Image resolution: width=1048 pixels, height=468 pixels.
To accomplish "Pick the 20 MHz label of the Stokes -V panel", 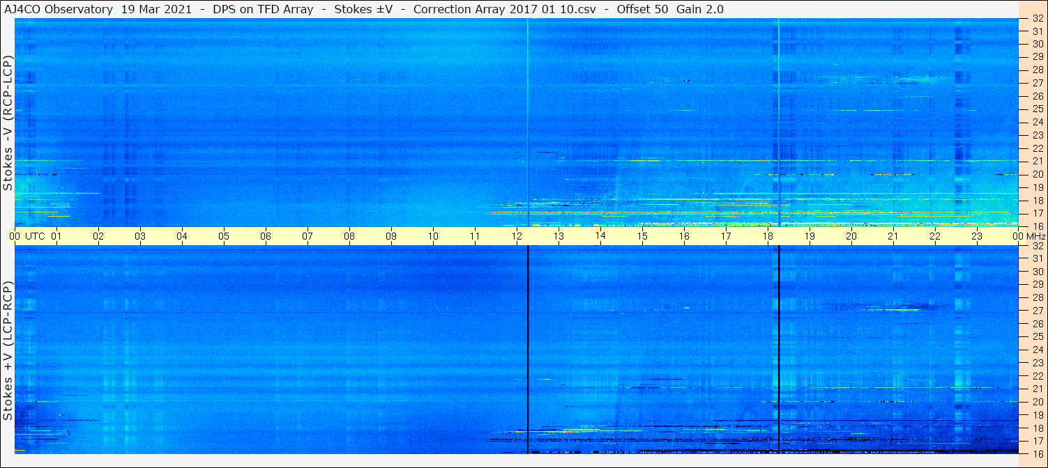I will (x=1037, y=174).
